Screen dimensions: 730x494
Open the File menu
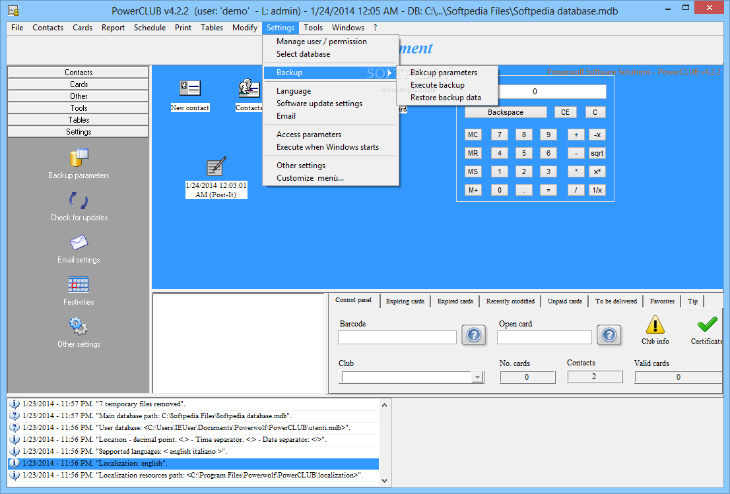[x=17, y=28]
